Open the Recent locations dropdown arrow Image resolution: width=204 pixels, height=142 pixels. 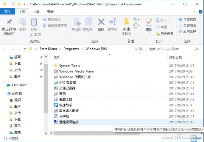tap(19, 49)
